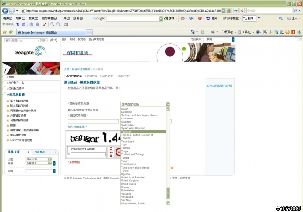The width and height of the screenshot is (303, 212).
Task: Select Tajikistan in the country list
Action: pos(143,131)
